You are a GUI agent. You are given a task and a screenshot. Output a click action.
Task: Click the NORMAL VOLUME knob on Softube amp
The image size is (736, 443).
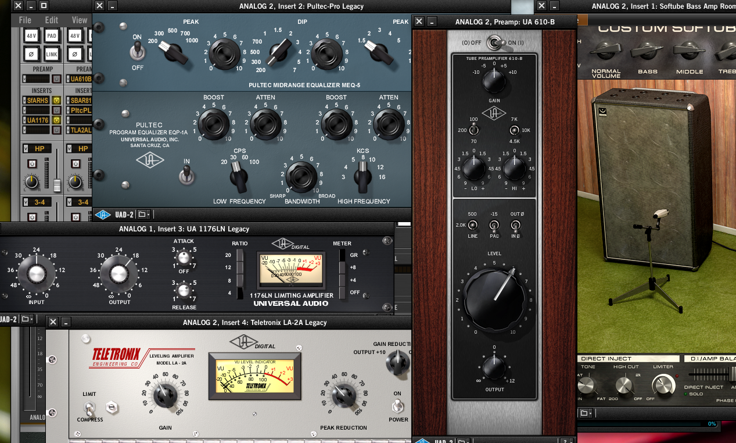605,51
